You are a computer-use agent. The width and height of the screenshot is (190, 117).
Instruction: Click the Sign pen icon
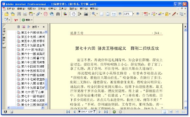tap(174, 14)
